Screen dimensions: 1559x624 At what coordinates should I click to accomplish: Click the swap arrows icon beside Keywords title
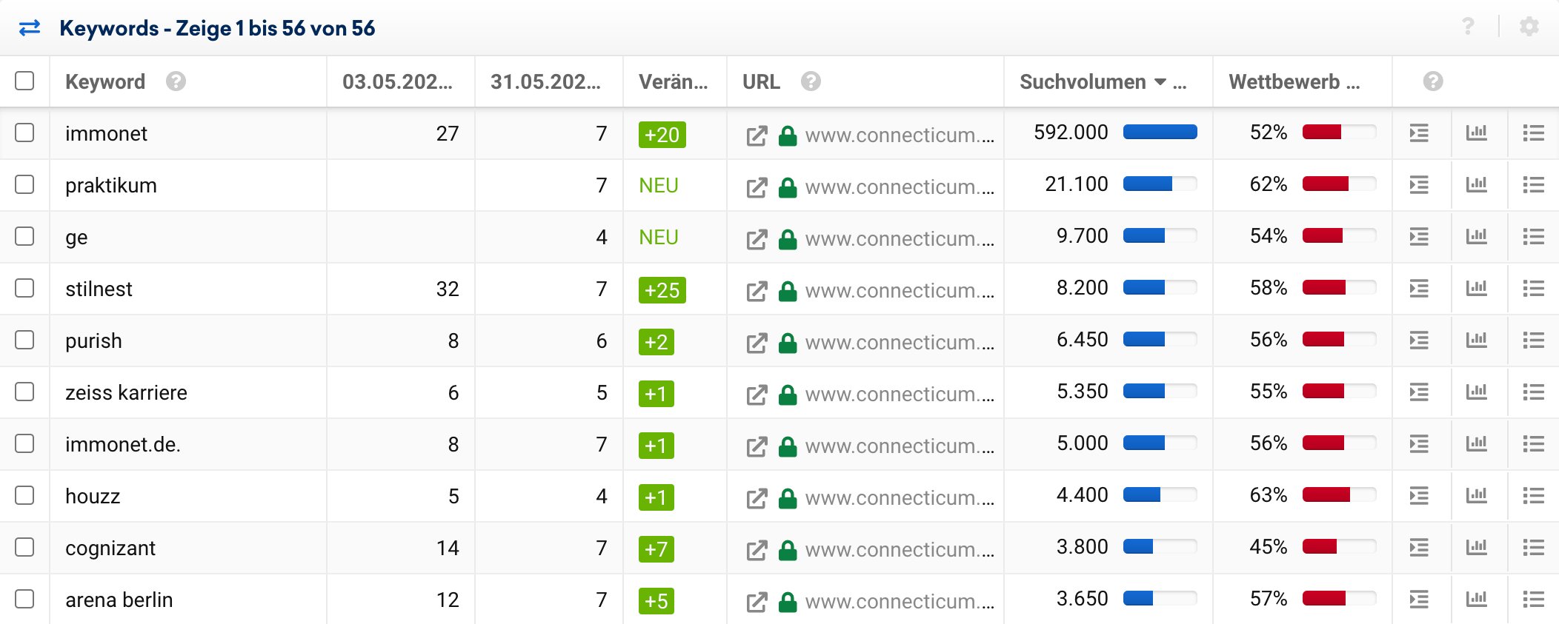(x=30, y=28)
